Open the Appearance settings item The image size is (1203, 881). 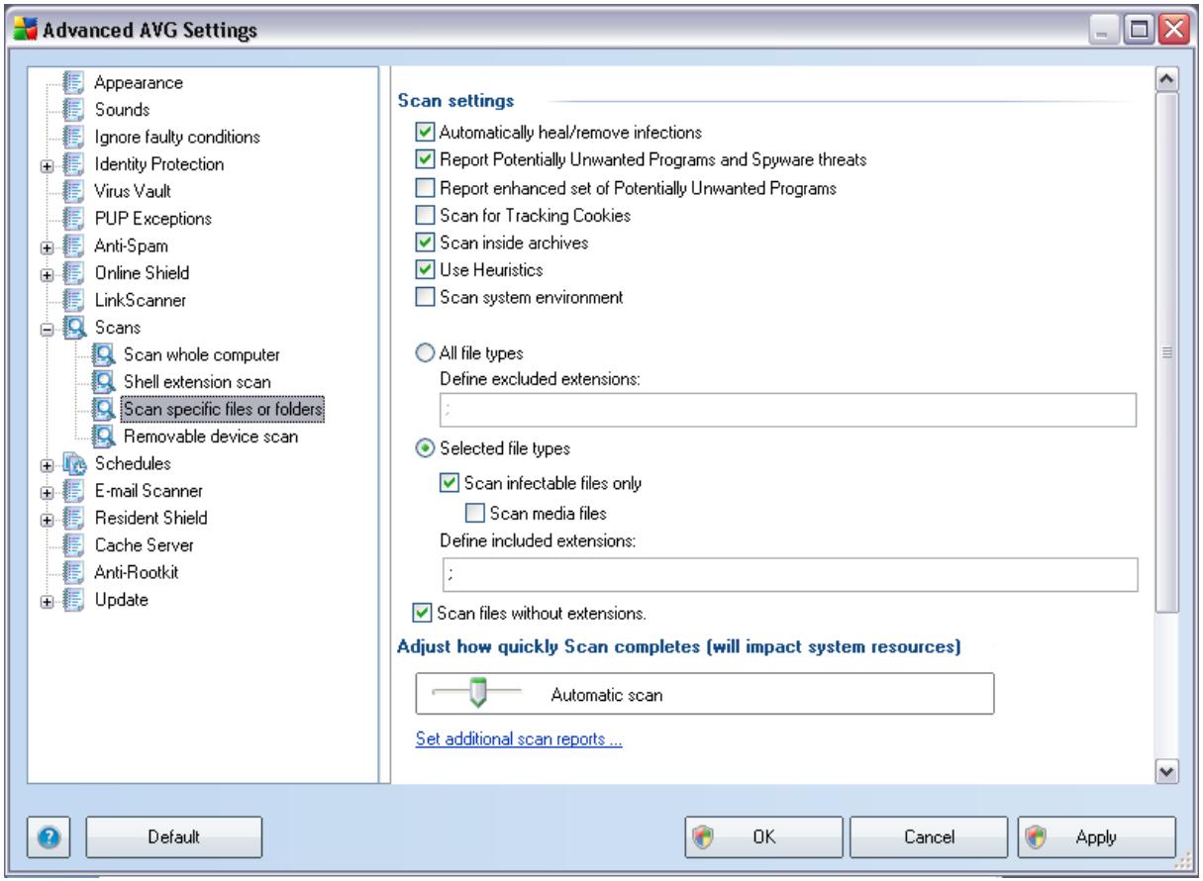point(138,82)
